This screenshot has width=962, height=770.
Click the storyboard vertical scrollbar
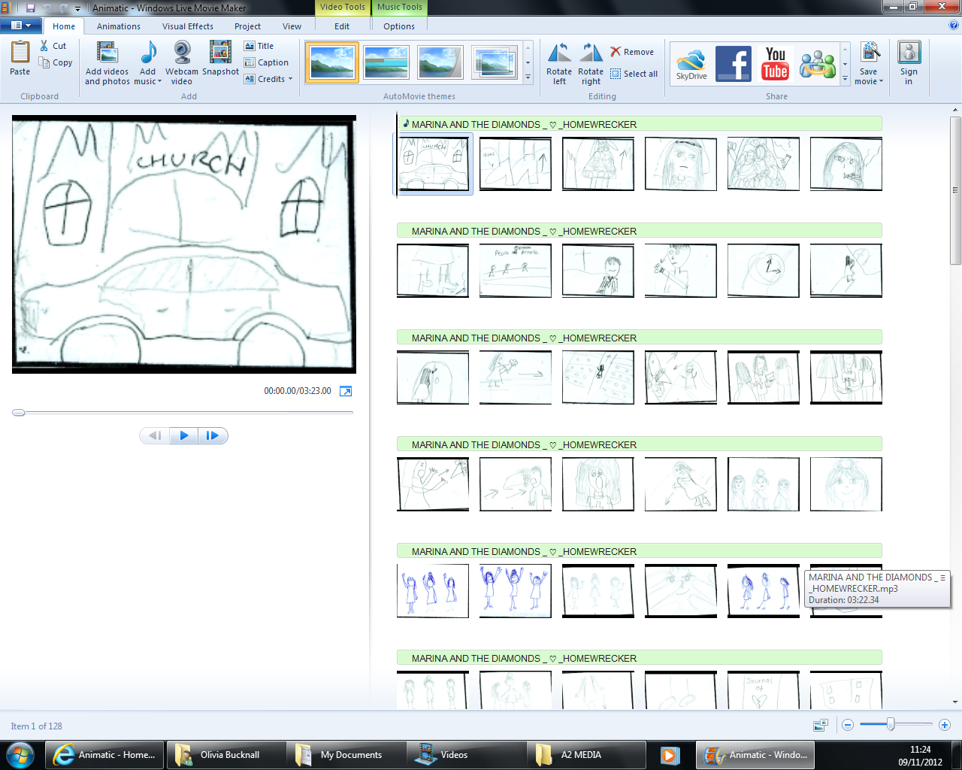click(955, 189)
